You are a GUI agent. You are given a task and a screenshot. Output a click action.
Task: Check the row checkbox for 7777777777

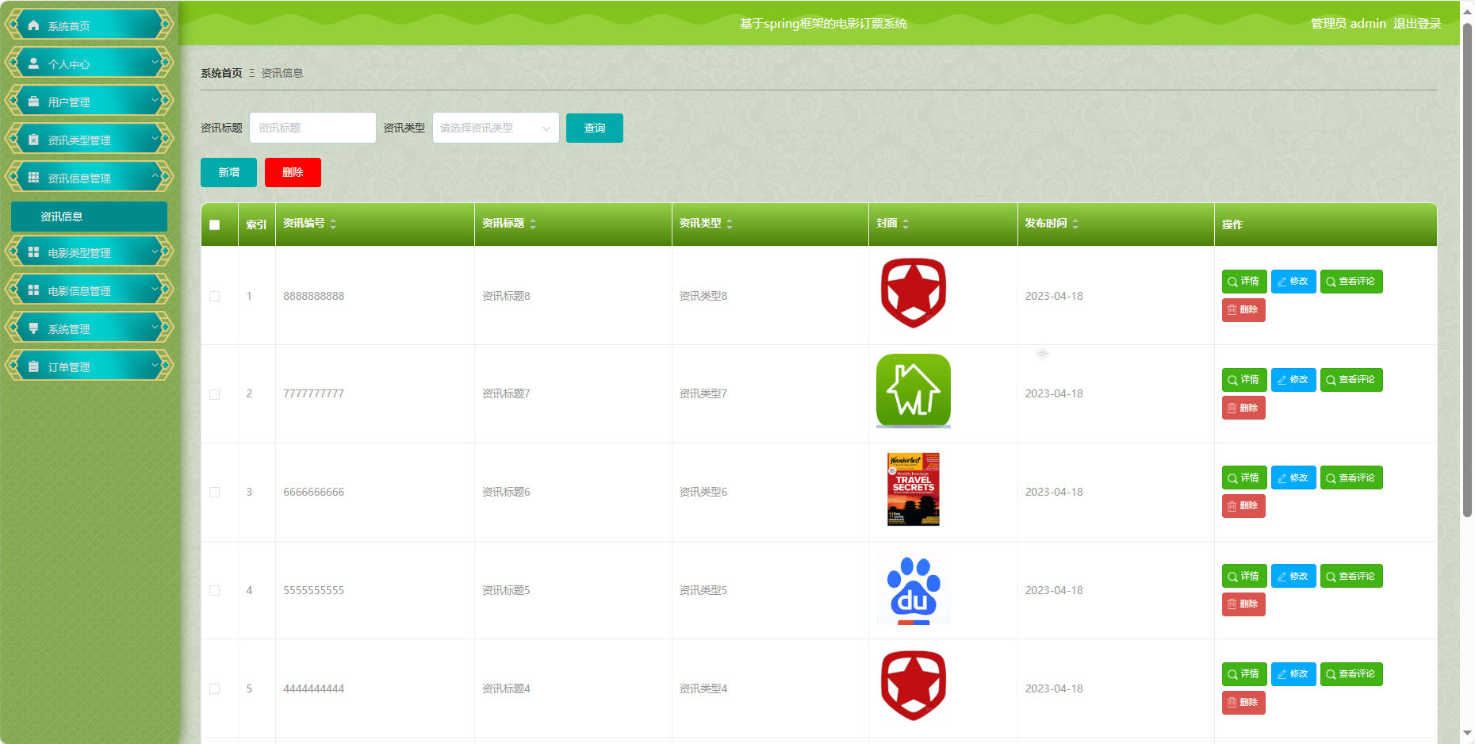click(x=214, y=394)
